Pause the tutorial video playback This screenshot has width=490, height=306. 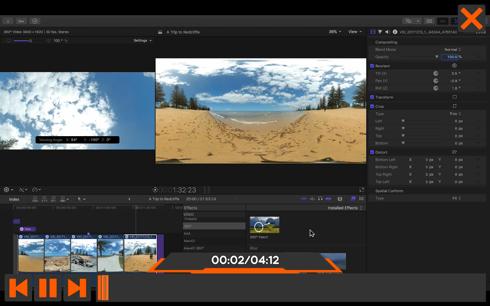coord(48,288)
